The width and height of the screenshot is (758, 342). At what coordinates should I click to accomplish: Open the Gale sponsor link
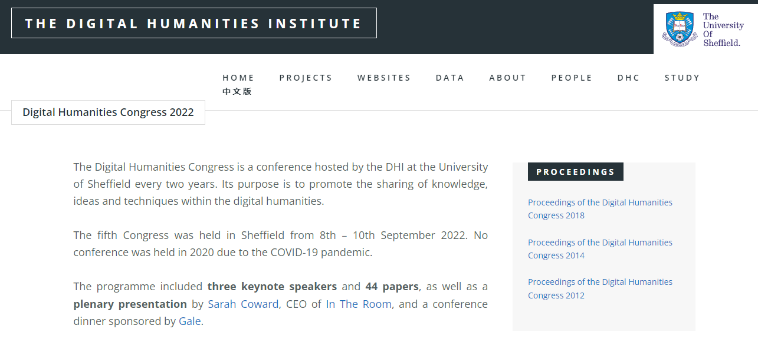(x=190, y=321)
